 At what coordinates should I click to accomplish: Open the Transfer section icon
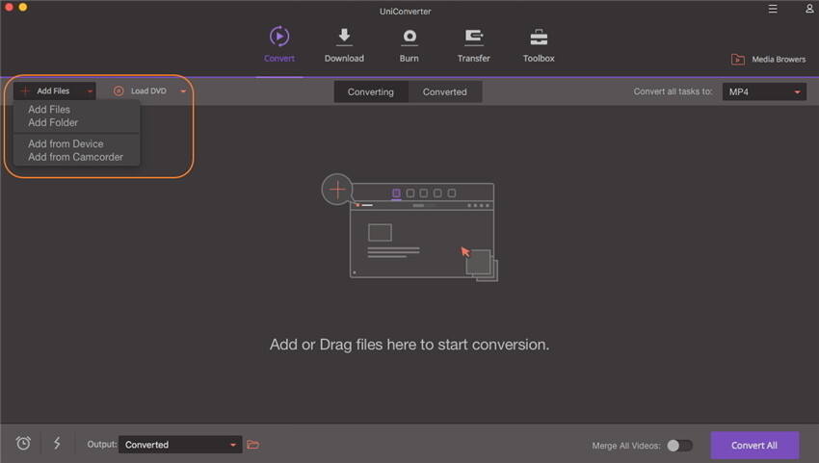click(474, 37)
